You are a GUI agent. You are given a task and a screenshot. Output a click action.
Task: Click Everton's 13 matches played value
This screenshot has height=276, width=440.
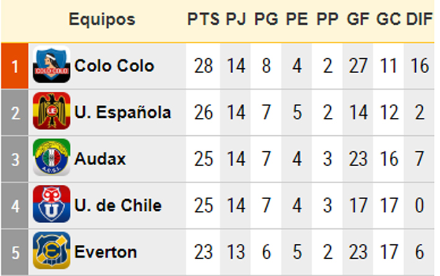pyautogui.click(x=236, y=252)
